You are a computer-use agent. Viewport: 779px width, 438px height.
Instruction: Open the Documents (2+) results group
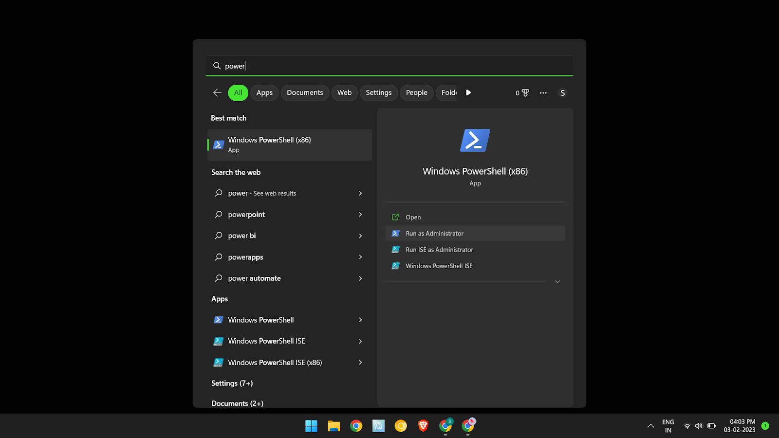237,403
